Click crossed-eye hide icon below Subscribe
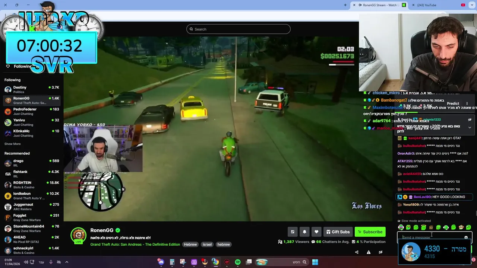Screen dimensions: 477x268 [380, 252]
